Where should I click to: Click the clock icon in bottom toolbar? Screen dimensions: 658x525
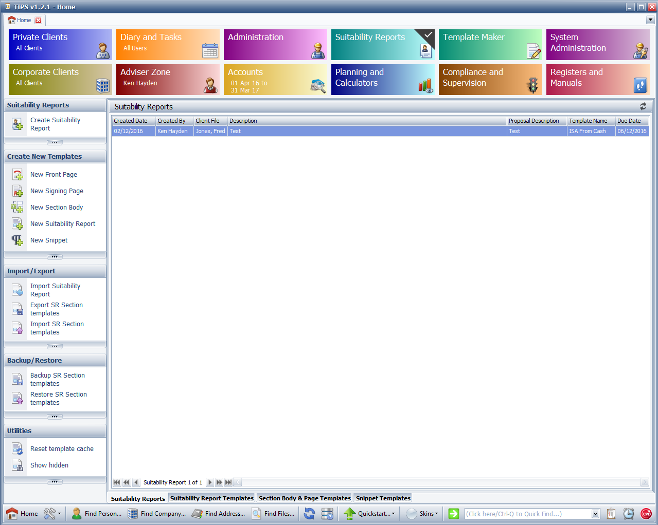point(628,514)
